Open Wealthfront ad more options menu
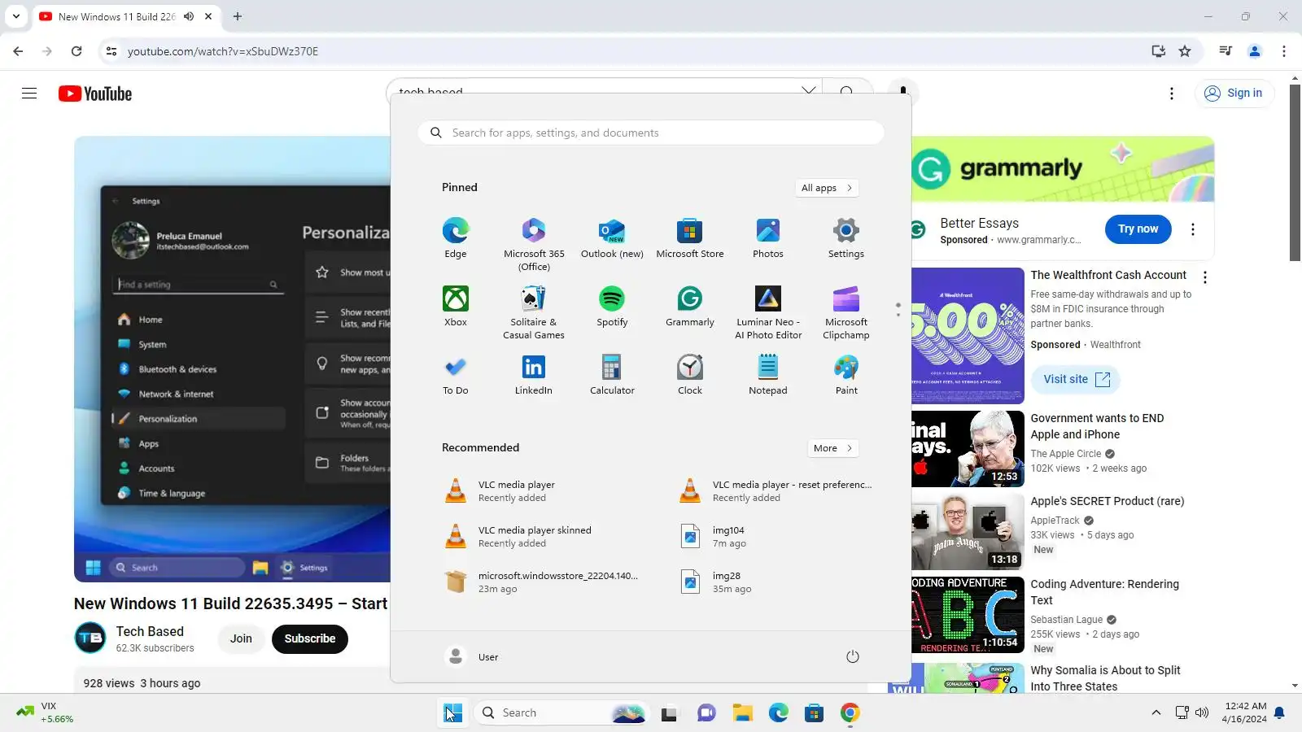The image size is (1302, 732). pos(1205,277)
